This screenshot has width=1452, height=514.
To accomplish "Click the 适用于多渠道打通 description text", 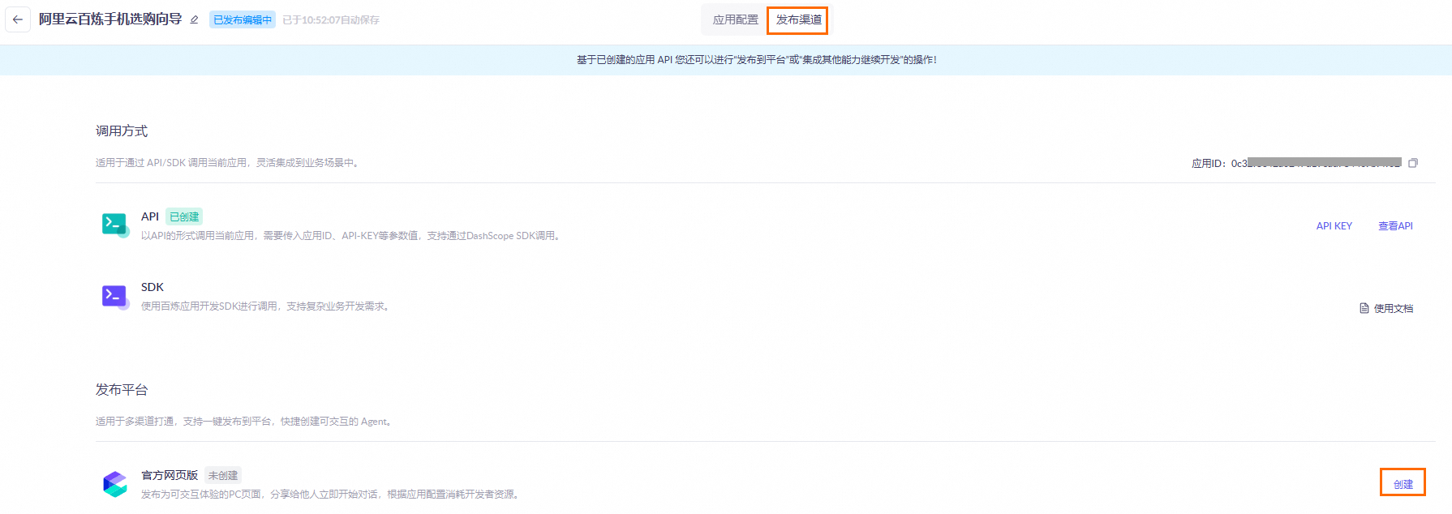I will (x=245, y=422).
